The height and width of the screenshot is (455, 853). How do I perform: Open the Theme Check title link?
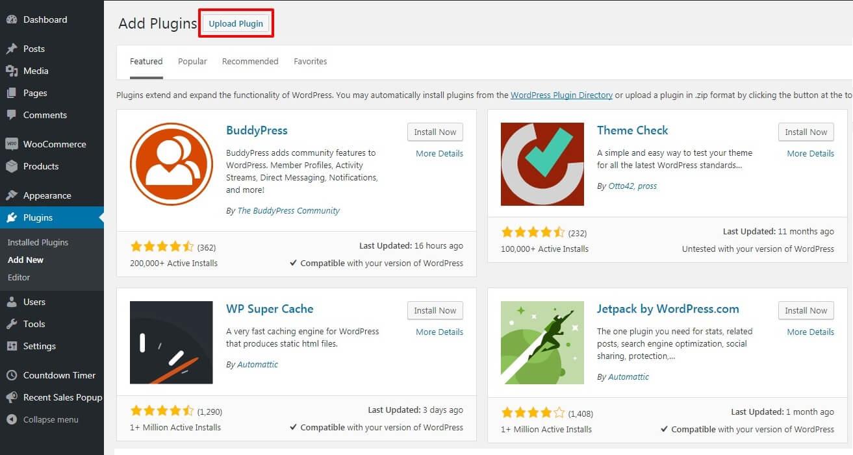tap(633, 130)
